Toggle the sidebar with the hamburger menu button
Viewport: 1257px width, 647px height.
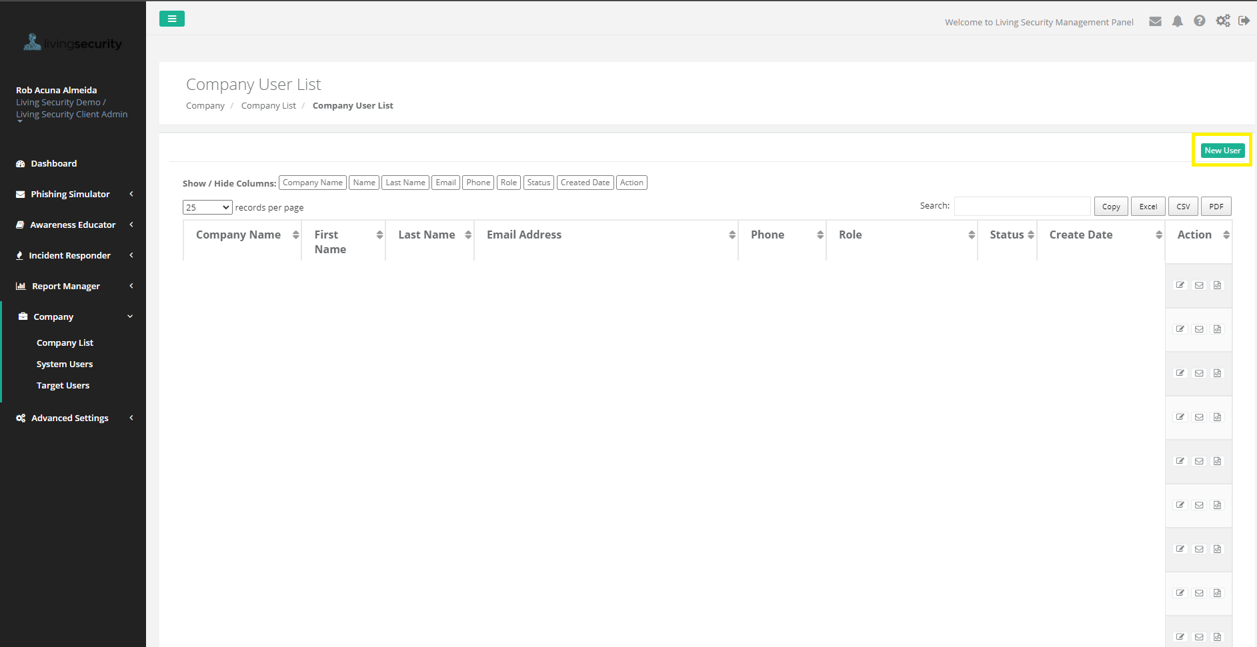(172, 19)
